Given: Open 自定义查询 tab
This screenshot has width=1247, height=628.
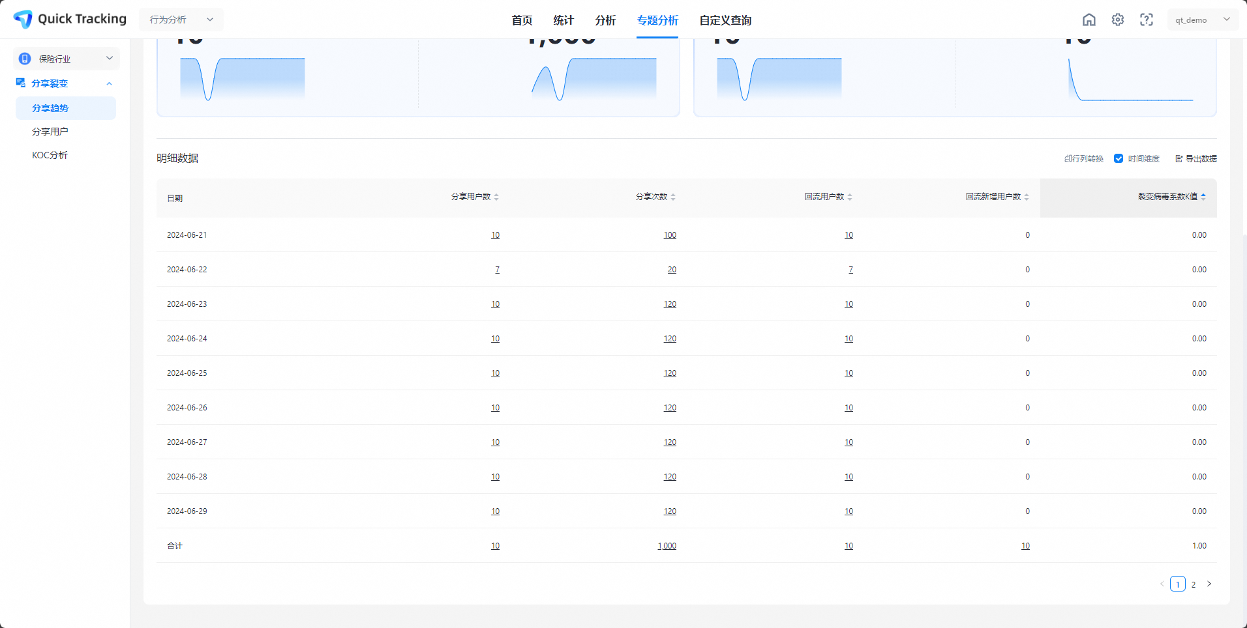Looking at the screenshot, I should [x=725, y=20].
